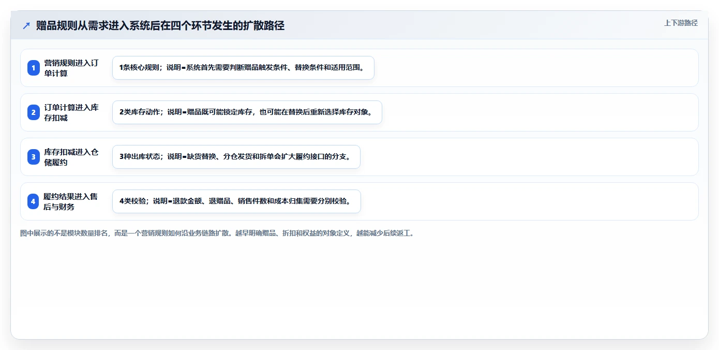
Task: Select the 履约结果进入售后与财务 step label
Action: (x=70, y=201)
